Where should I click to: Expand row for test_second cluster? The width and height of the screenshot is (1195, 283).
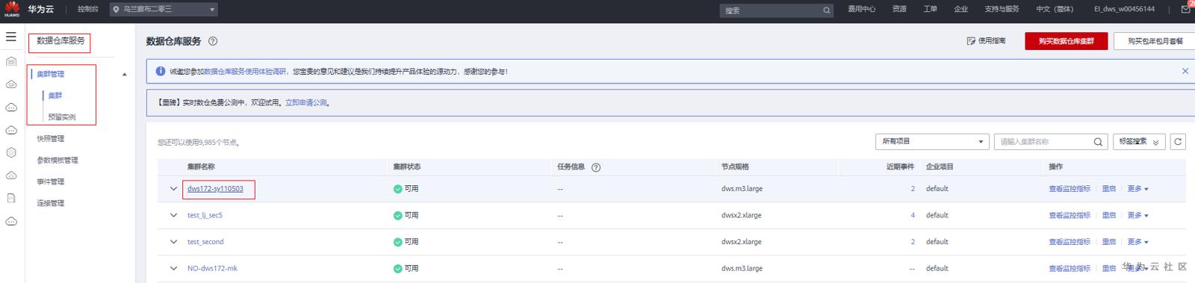point(174,242)
